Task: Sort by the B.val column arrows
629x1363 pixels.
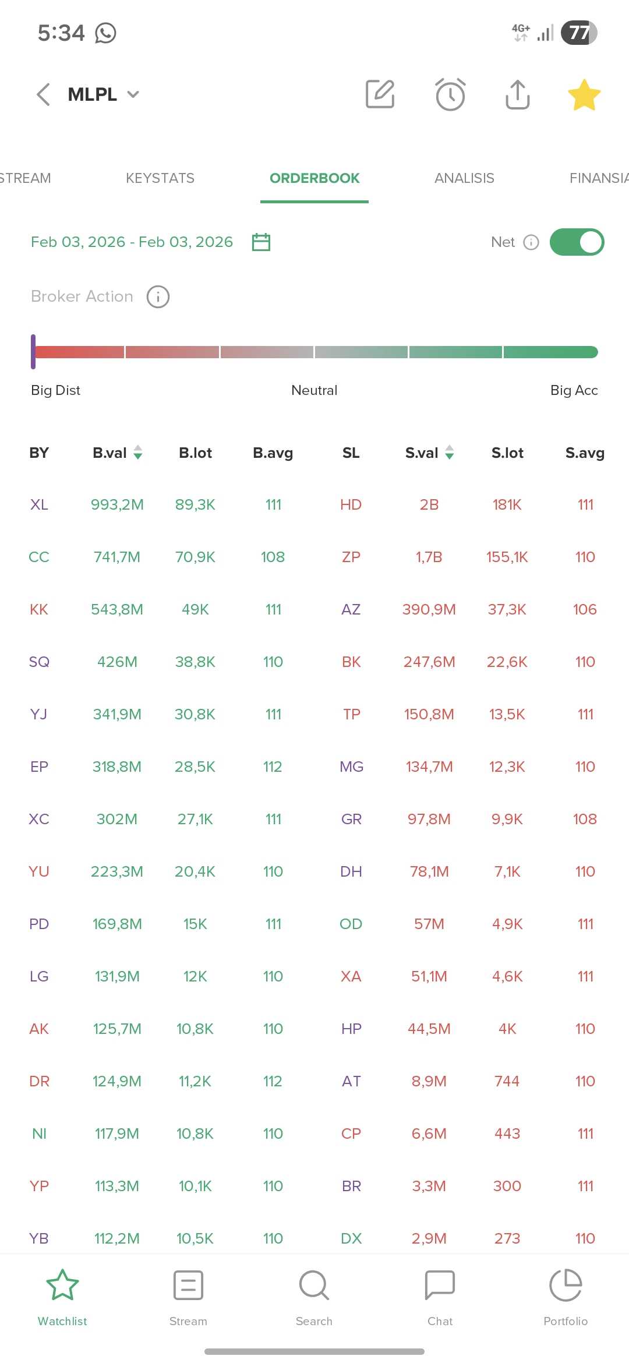Action: 138,453
